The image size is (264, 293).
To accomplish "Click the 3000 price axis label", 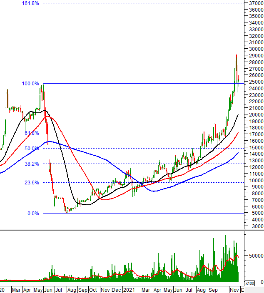I will point(255,226).
